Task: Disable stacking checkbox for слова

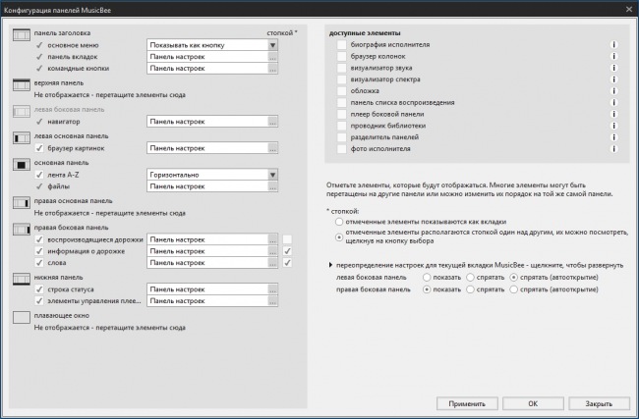Action: (287, 263)
